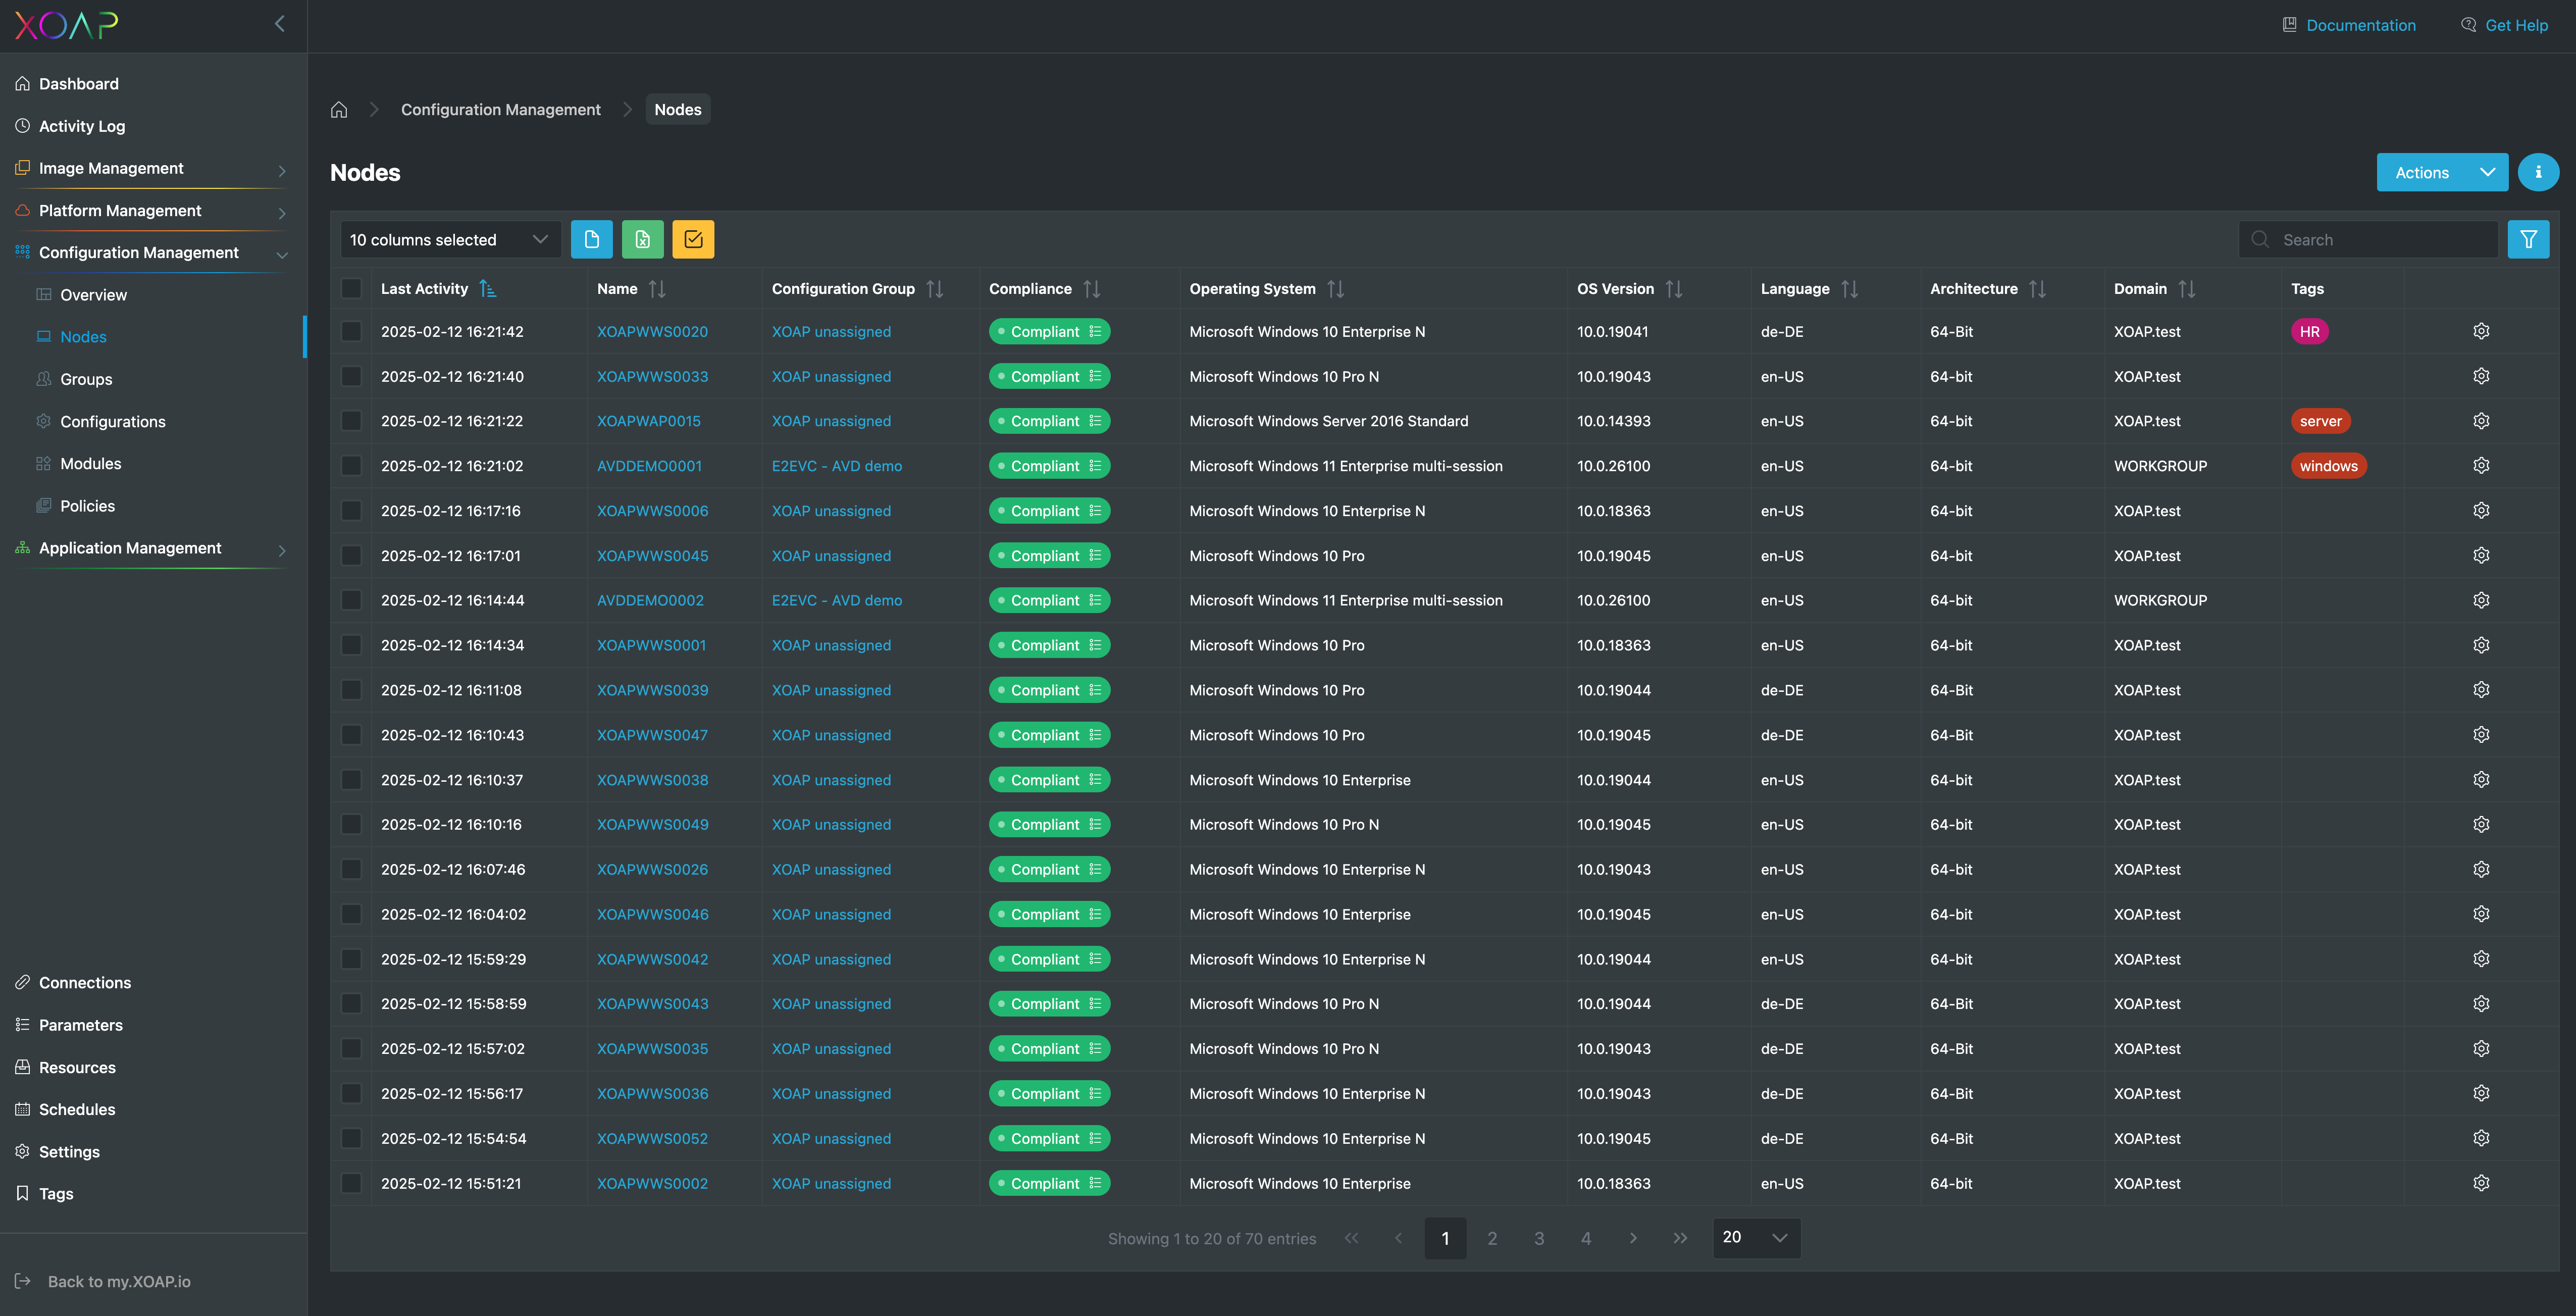Screen dimensions: 2576x1316
Task: Open the XOAPWAP0015 node link
Action: [x=648, y=421]
